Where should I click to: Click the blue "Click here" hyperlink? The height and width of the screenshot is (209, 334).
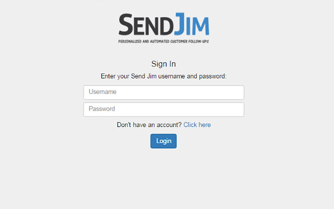coord(197,125)
